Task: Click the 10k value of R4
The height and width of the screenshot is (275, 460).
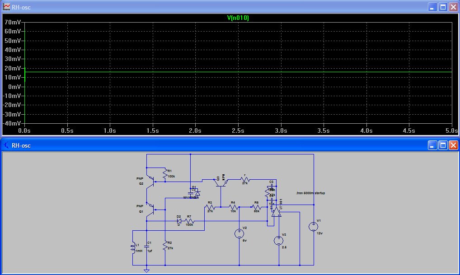Action: tap(233, 211)
